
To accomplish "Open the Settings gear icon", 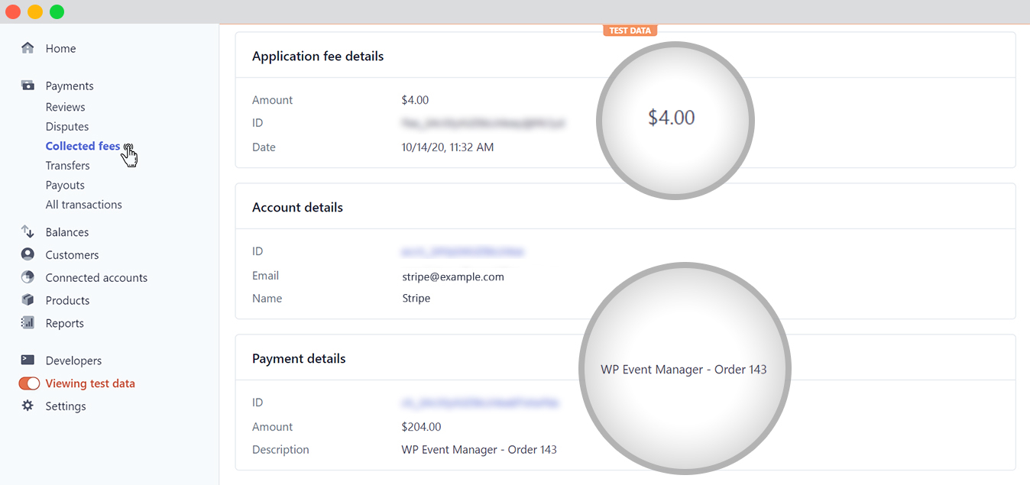I will tap(28, 406).
